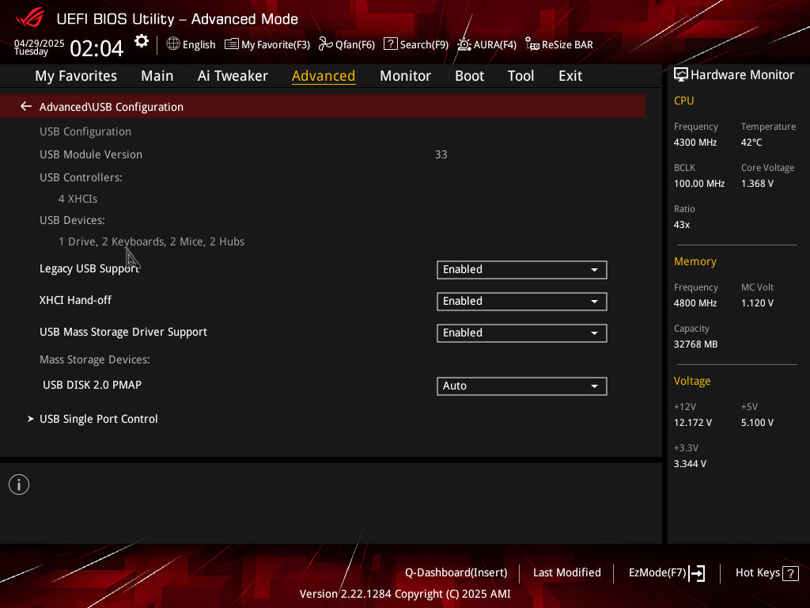
Task: Switch to the Monitor tab
Action: 405,76
